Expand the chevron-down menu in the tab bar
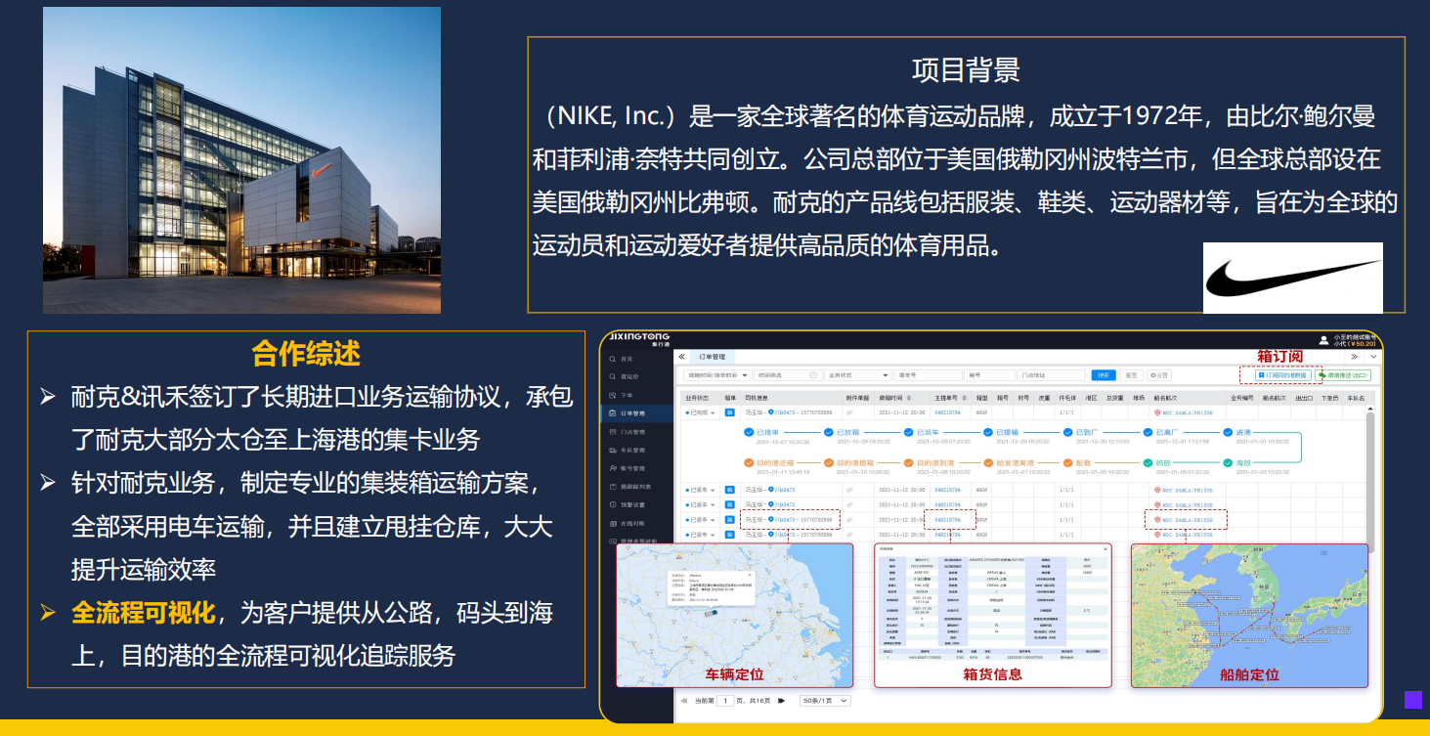The height and width of the screenshot is (736, 1430). coord(1373,357)
